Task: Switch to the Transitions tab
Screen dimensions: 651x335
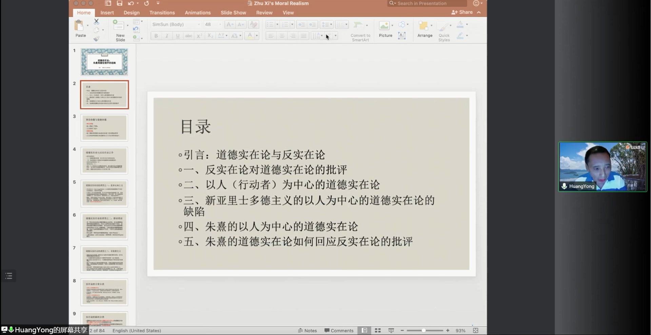Action: (x=162, y=13)
